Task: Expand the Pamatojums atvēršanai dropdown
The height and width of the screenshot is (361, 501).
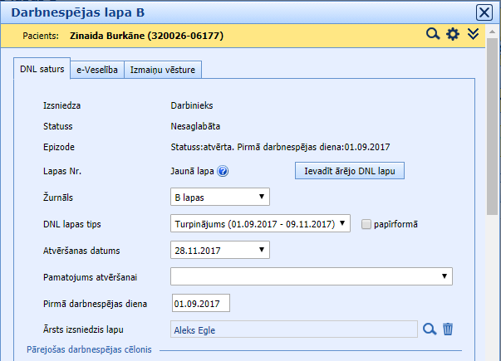Action: point(311,276)
